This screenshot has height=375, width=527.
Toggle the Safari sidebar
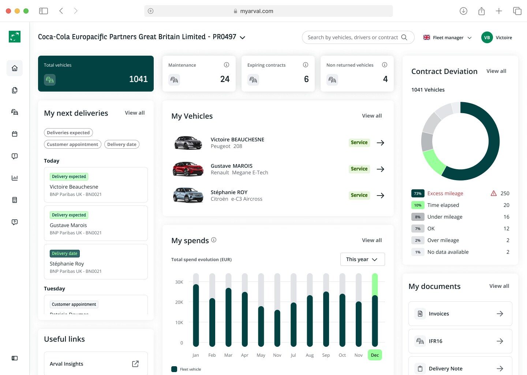tap(44, 11)
